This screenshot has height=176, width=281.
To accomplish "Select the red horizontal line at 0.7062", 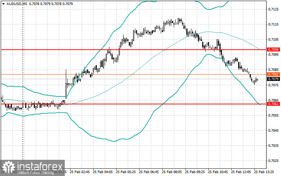I will (133, 104).
